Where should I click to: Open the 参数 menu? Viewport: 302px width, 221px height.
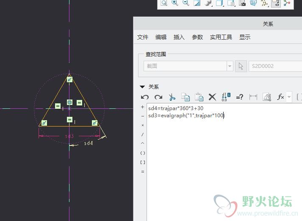(197, 37)
